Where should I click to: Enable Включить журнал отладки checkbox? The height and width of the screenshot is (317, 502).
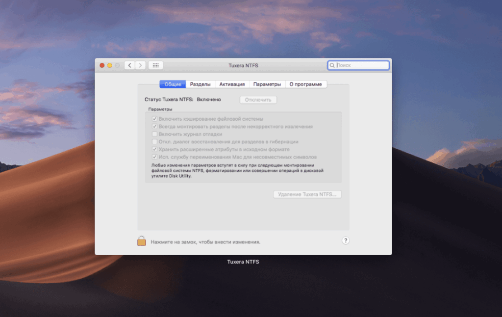[154, 134]
